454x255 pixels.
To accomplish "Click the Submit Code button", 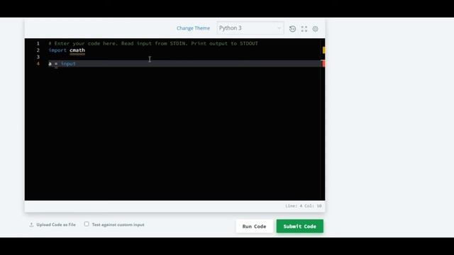I will coord(299,227).
